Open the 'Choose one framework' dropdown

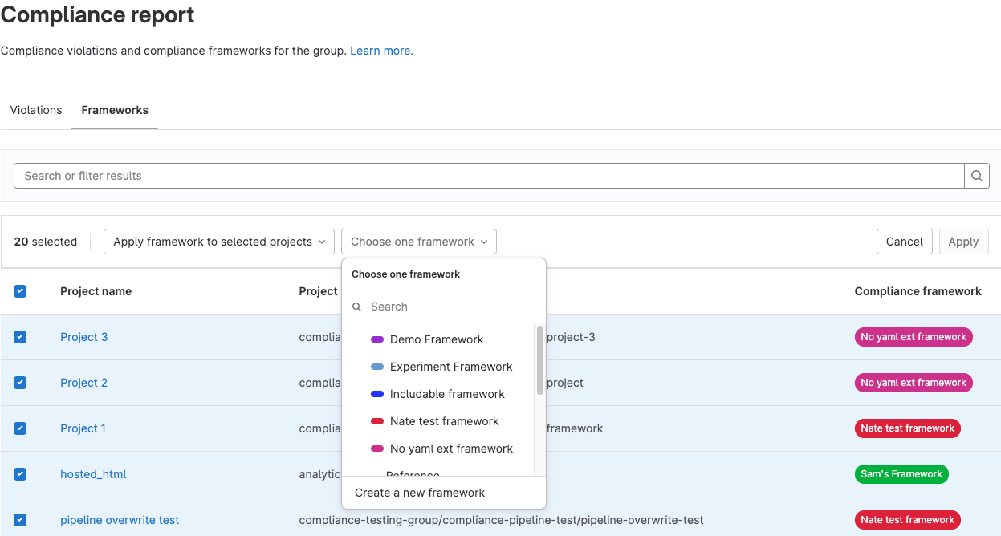click(x=418, y=241)
